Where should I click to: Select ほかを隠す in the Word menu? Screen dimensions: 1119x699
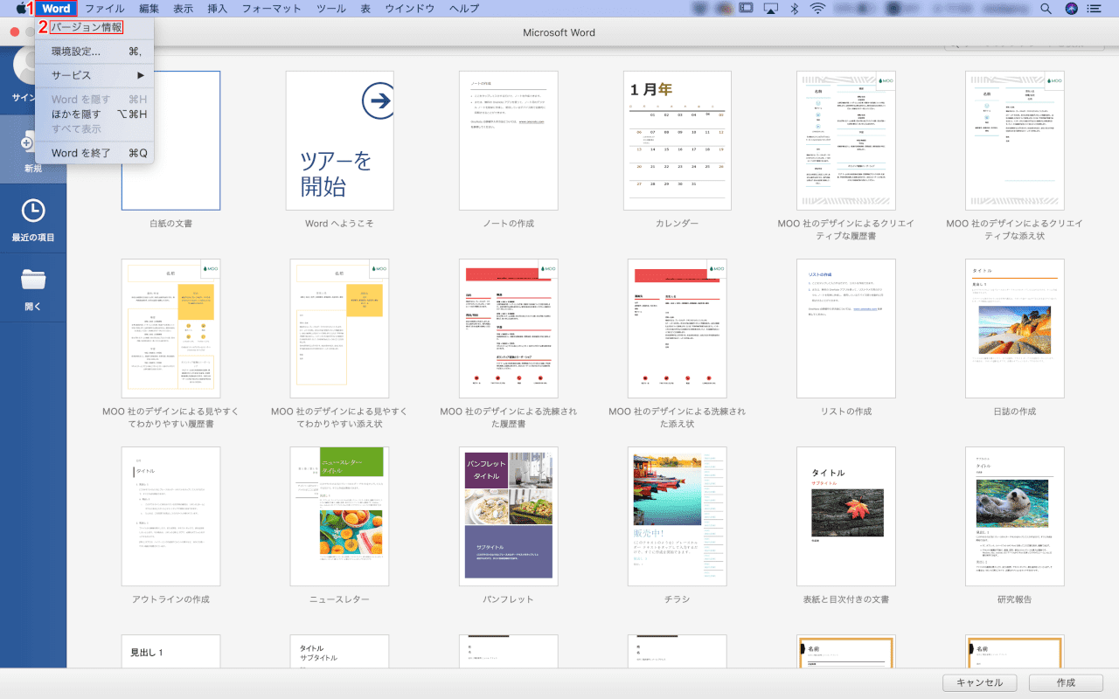coord(94,114)
